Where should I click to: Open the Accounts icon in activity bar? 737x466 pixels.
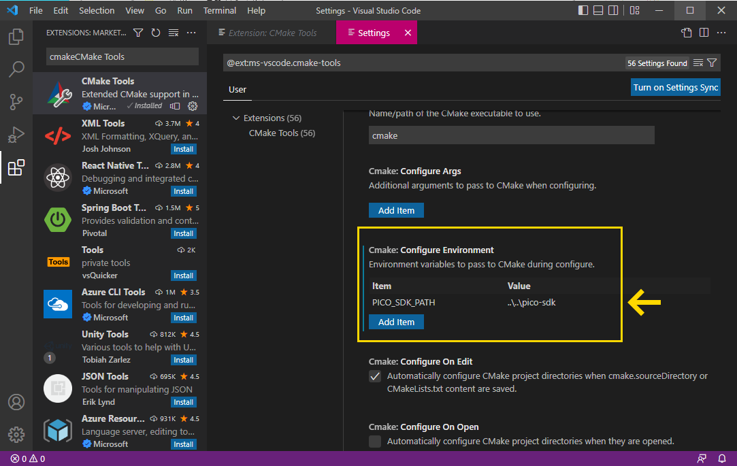click(16, 402)
